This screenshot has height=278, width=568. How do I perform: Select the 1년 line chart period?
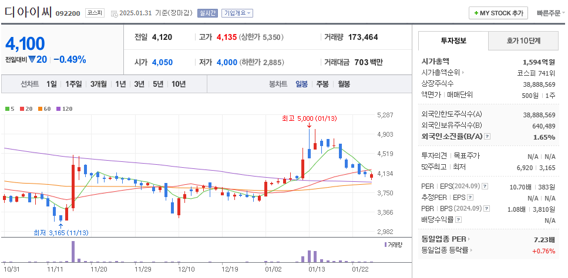click(120, 84)
